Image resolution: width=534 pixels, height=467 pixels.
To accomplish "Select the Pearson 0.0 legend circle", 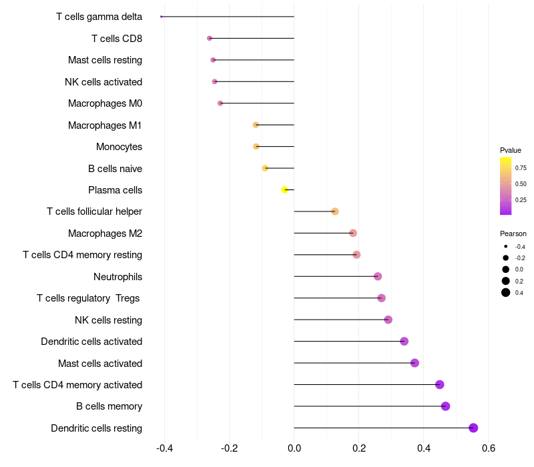I will pyautogui.click(x=506, y=270).
